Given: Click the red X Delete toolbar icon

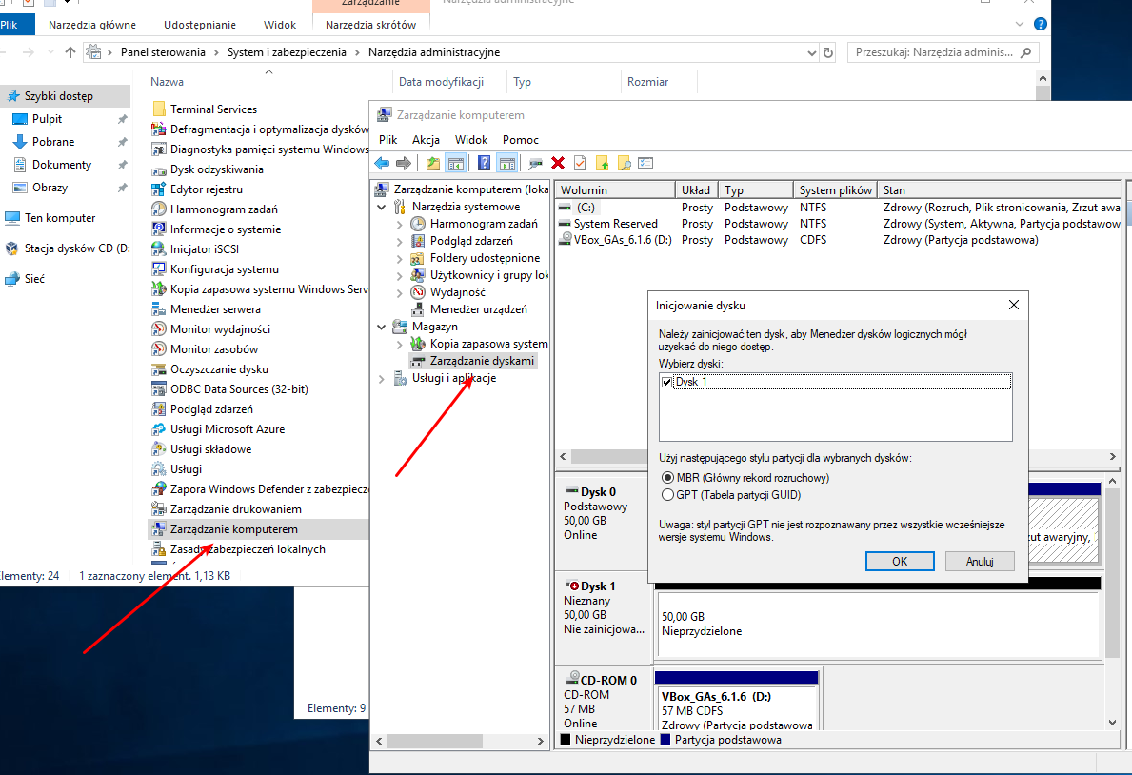Looking at the screenshot, I should (x=557, y=163).
